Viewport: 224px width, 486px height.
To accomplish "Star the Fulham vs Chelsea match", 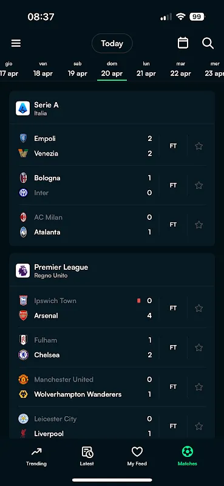I will point(199,347).
